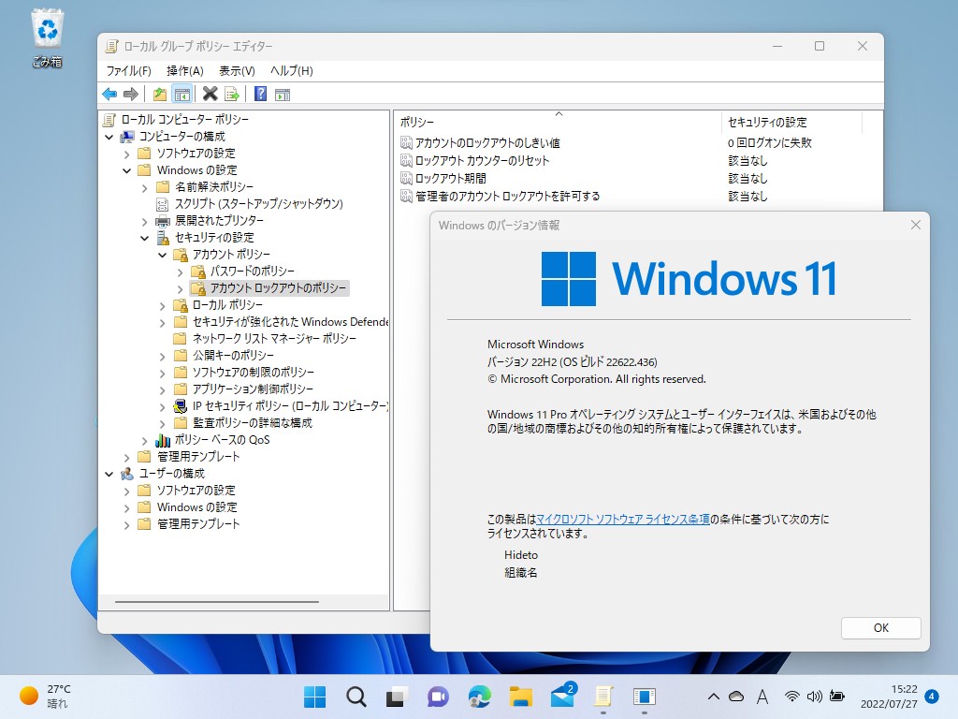Open Task View on the taskbar
958x719 pixels.
click(x=397, y=697)
